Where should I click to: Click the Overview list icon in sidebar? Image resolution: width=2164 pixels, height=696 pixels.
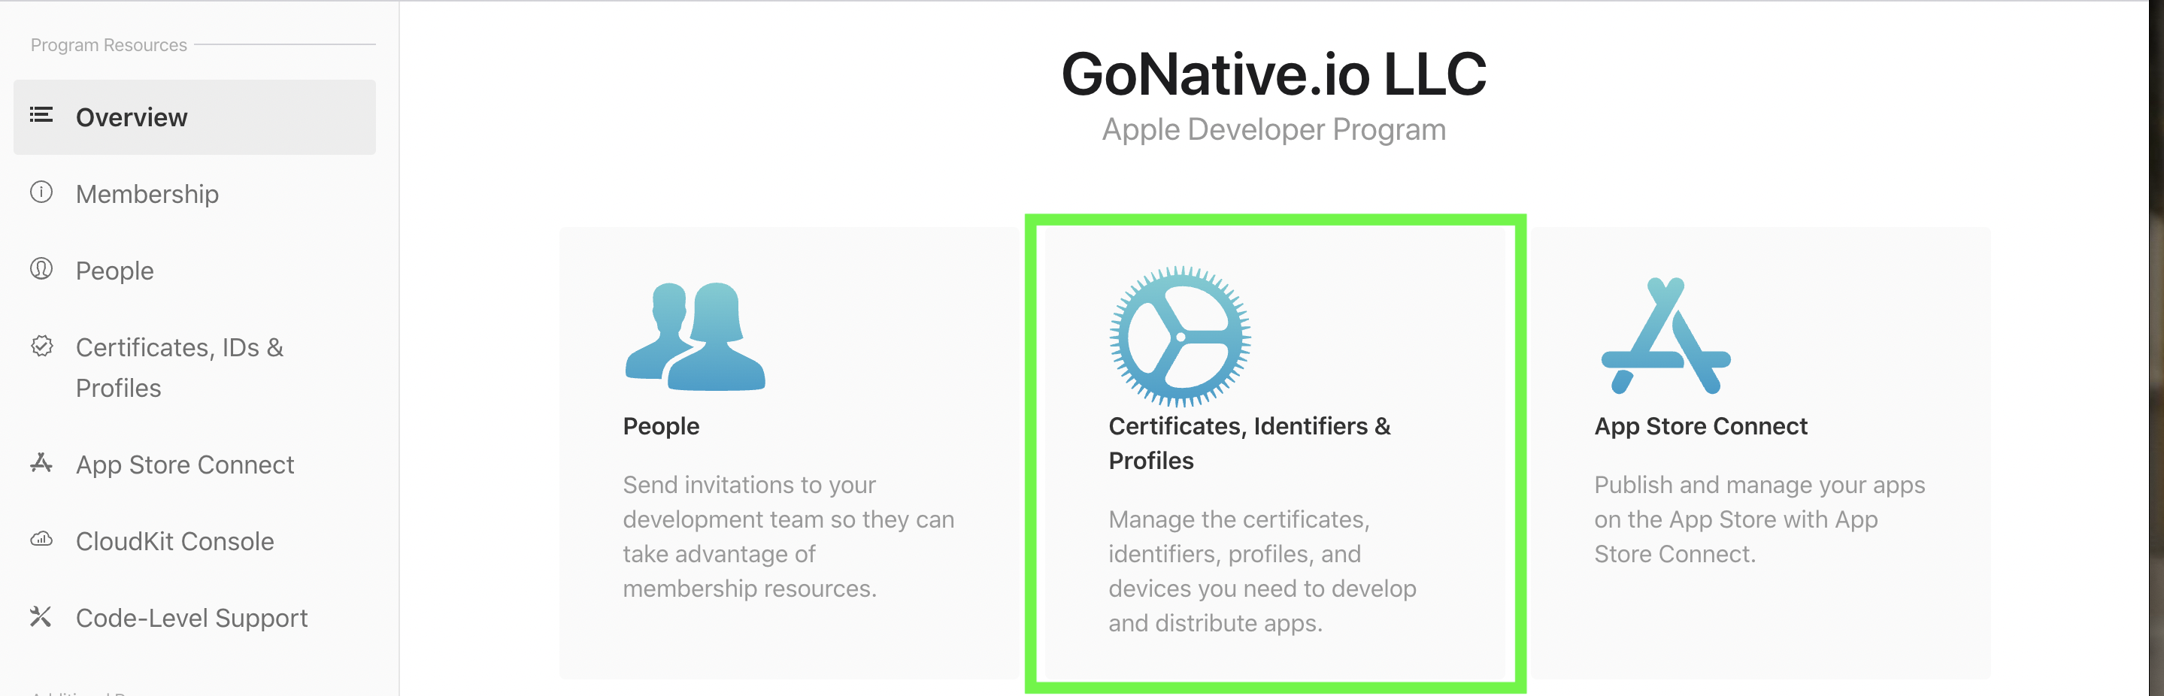(x=41, y=115)
